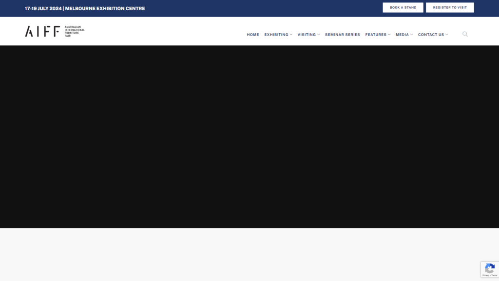Open the Visiting menu item

(x=307, y=35)
